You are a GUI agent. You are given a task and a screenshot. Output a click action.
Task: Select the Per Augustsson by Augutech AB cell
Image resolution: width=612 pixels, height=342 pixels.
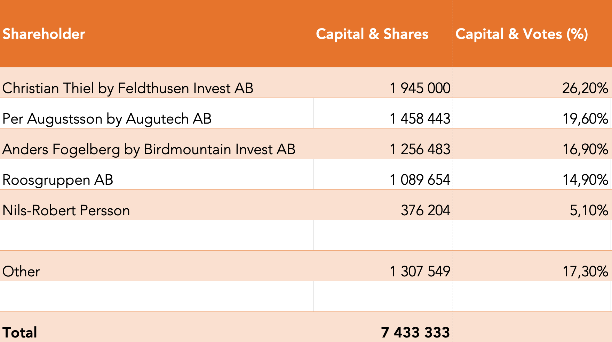(x=107, y=119)
